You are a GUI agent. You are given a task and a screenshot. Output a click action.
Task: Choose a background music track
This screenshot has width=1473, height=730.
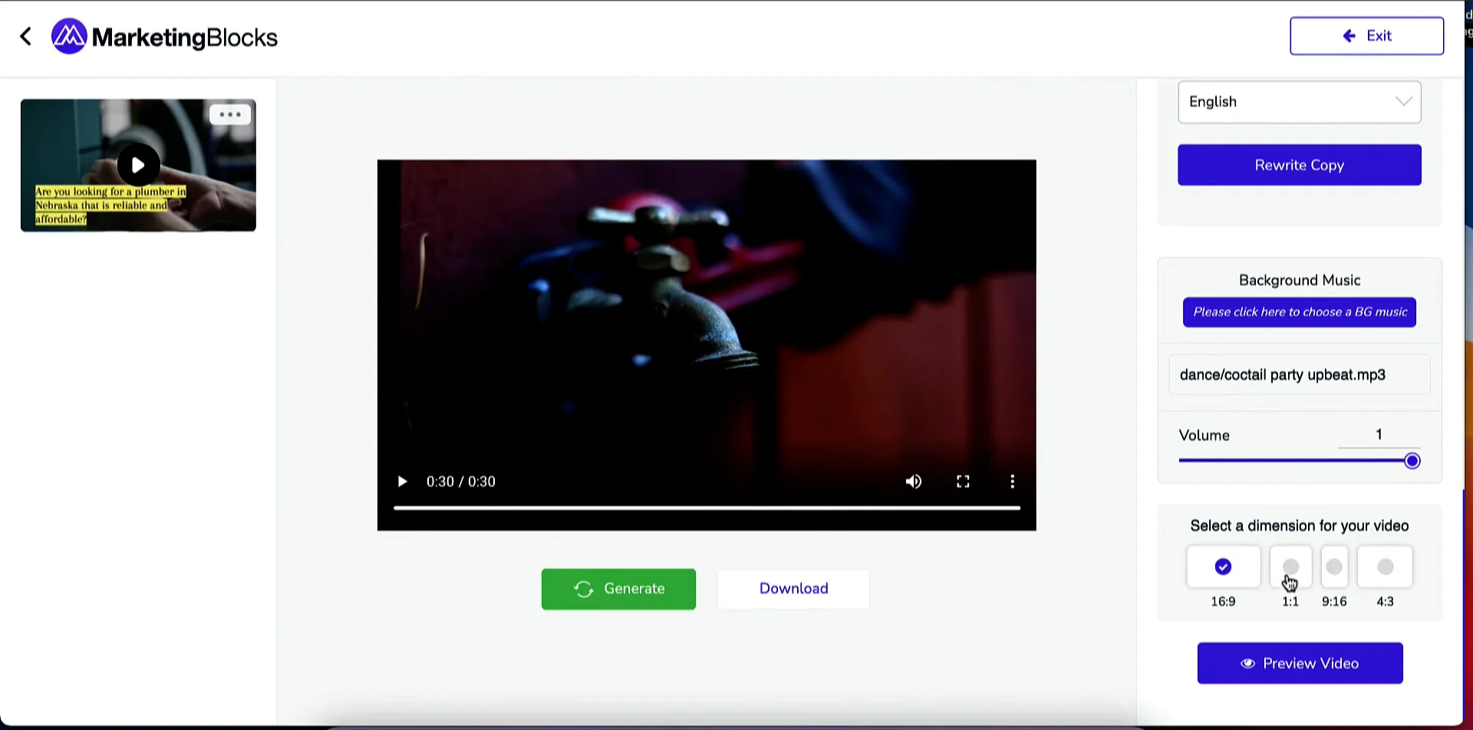(1299, 312)
